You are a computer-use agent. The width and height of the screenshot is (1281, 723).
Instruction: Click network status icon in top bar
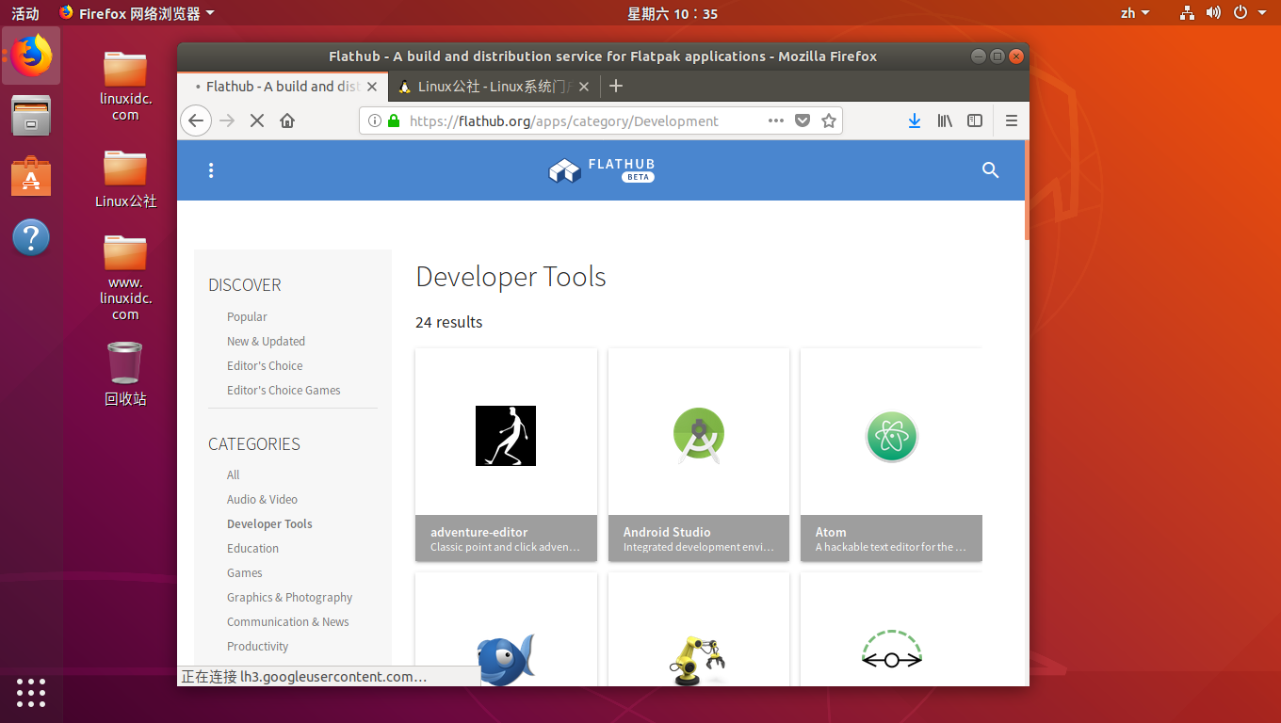tap(1187, 13)
